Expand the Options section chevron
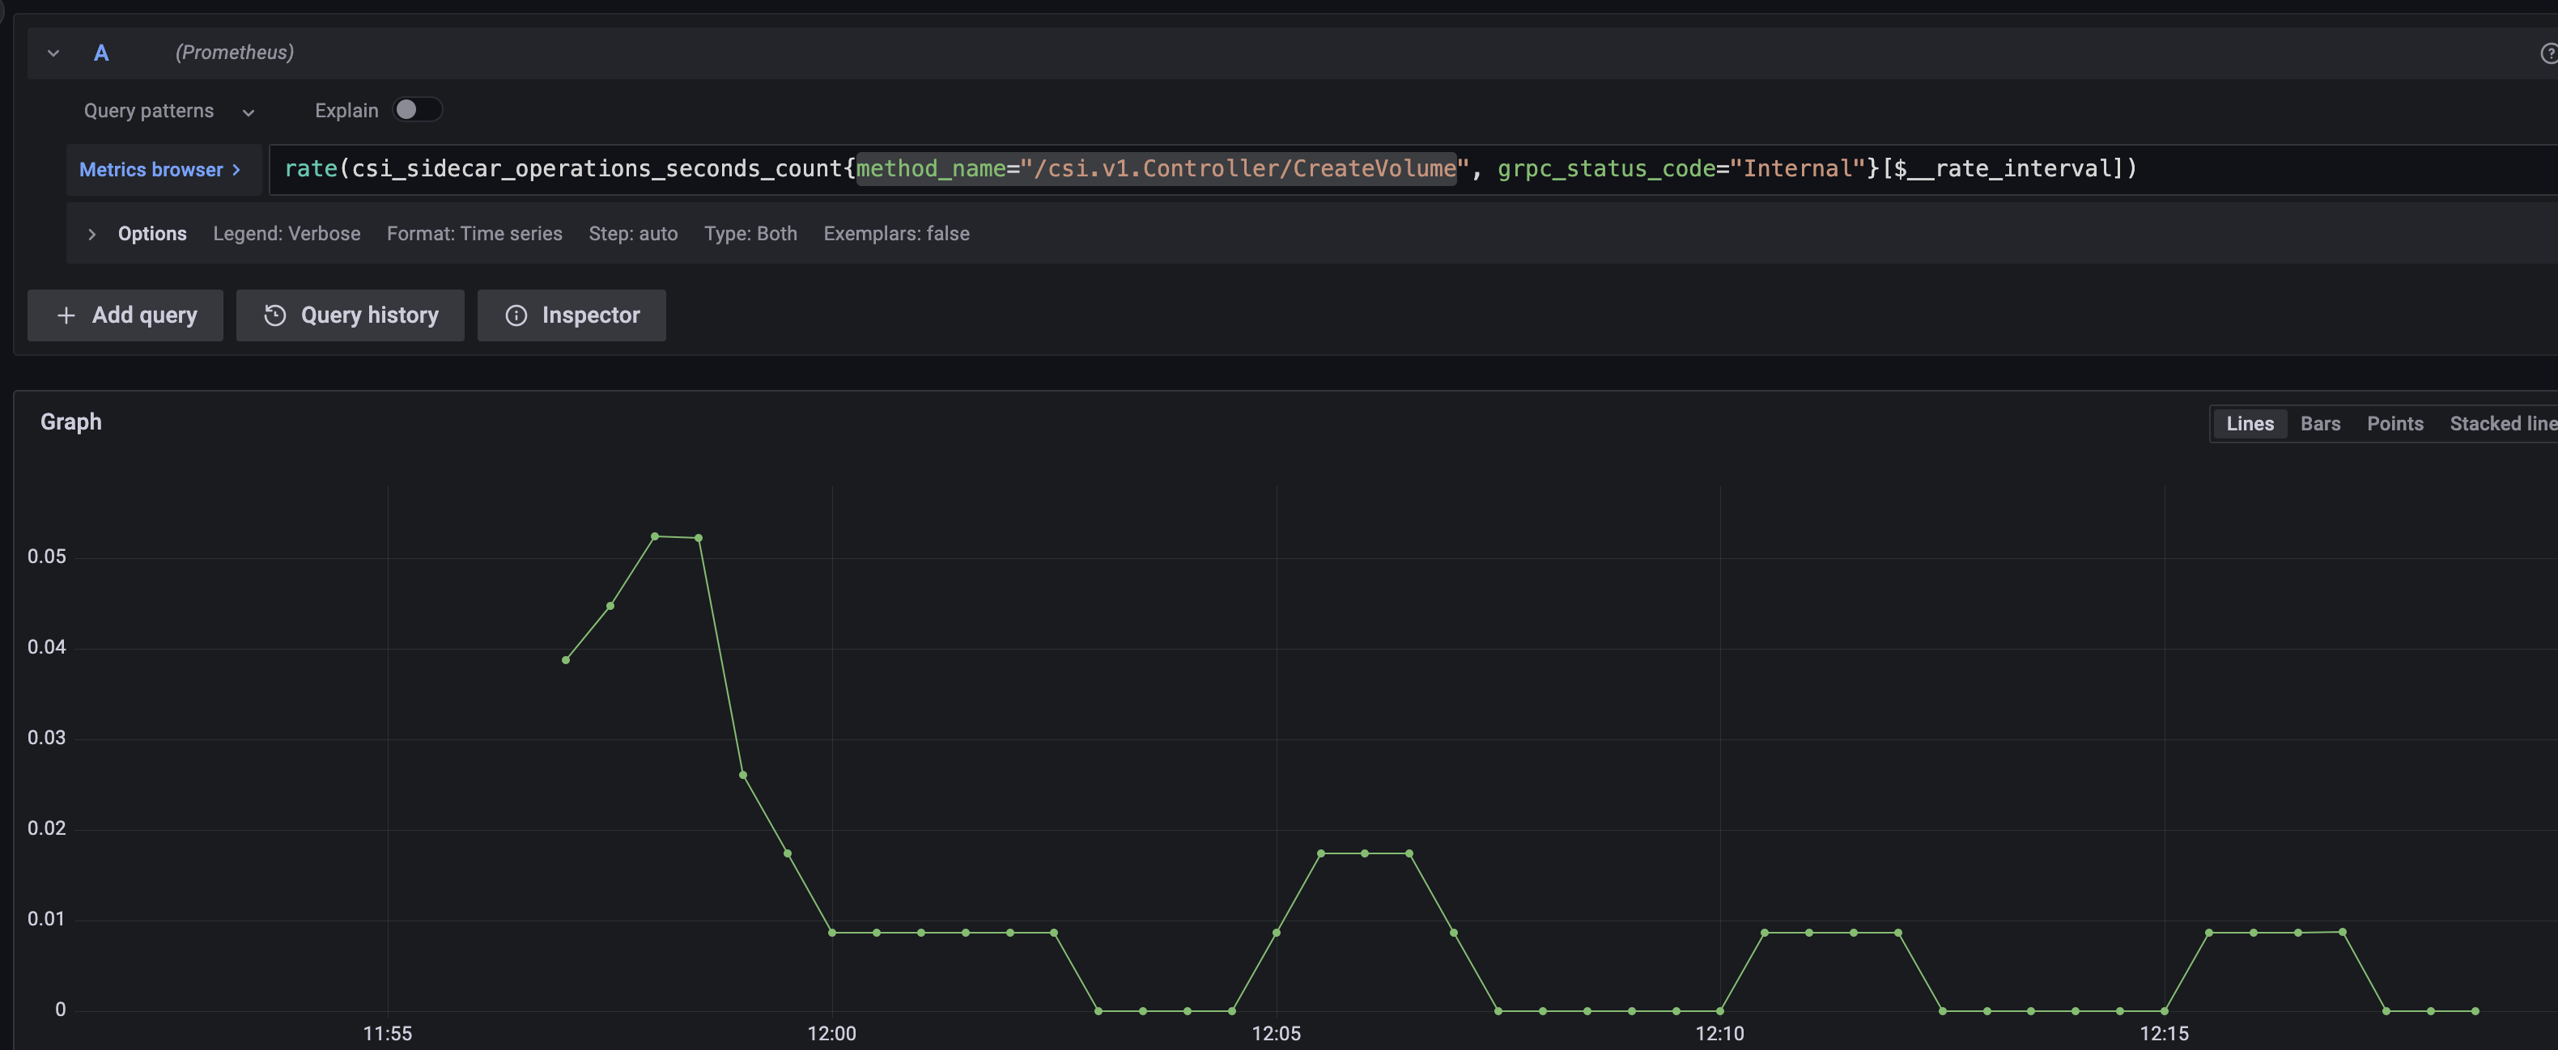Screen dimensions: 2558x1050 [91, 235]
